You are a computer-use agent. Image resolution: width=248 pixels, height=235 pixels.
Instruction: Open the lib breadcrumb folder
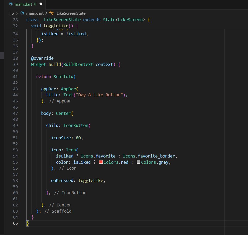(12, 13)
